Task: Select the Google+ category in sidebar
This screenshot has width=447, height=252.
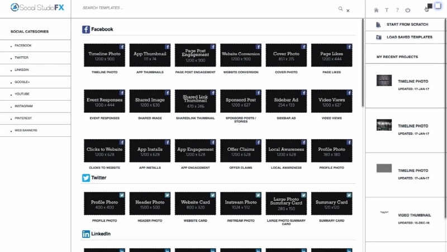Action: tap(35, 82)
